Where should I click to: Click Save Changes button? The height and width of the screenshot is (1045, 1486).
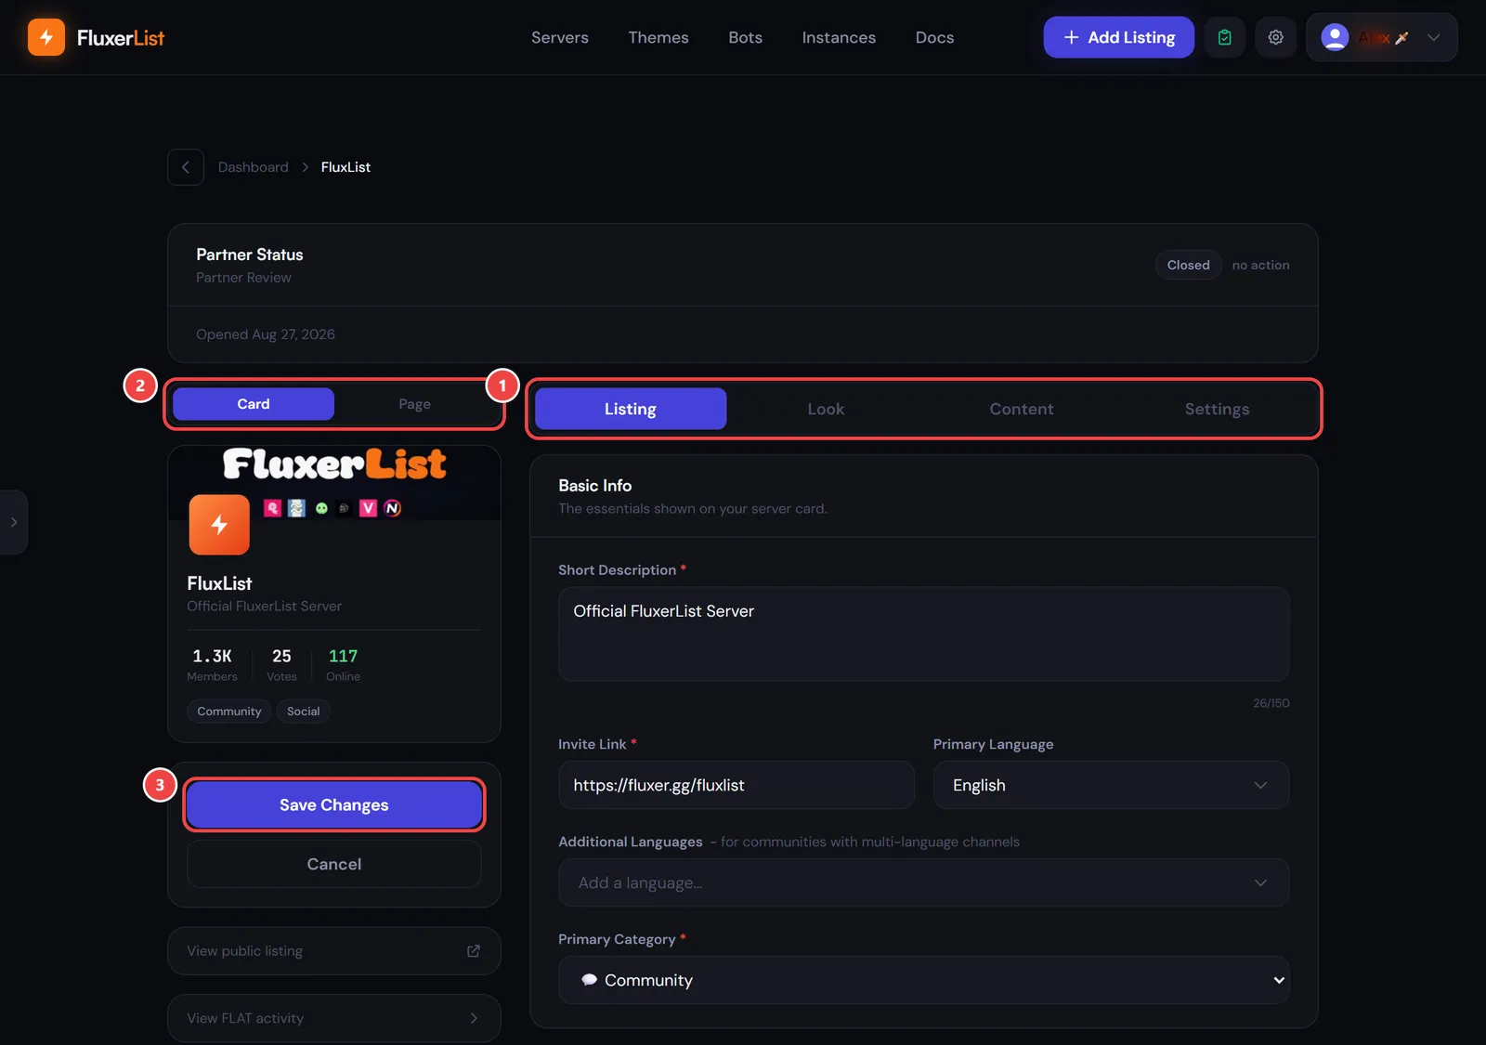[334, 804]
